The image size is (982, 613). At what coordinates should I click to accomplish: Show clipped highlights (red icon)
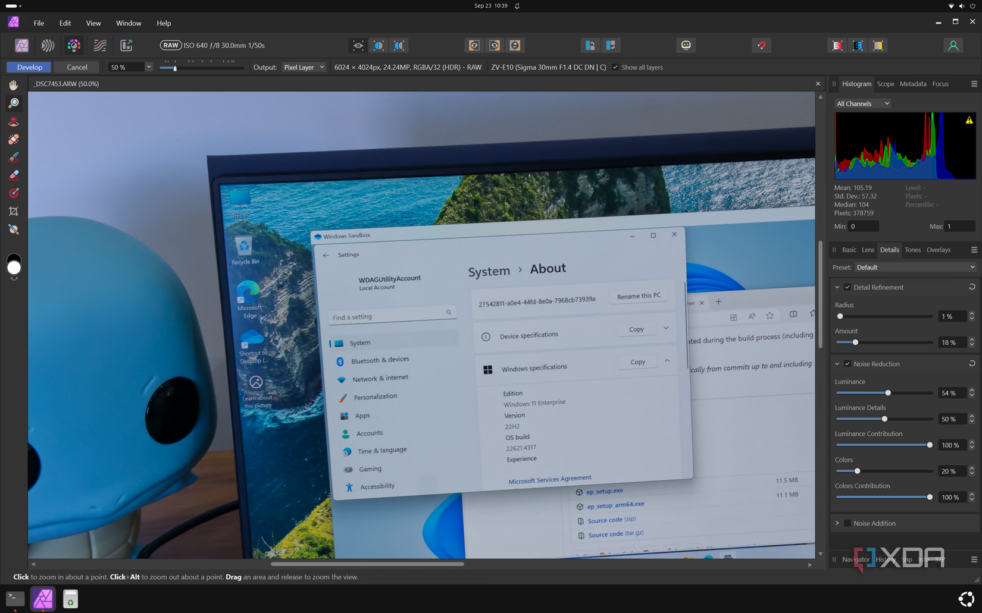tap(837, 45)
